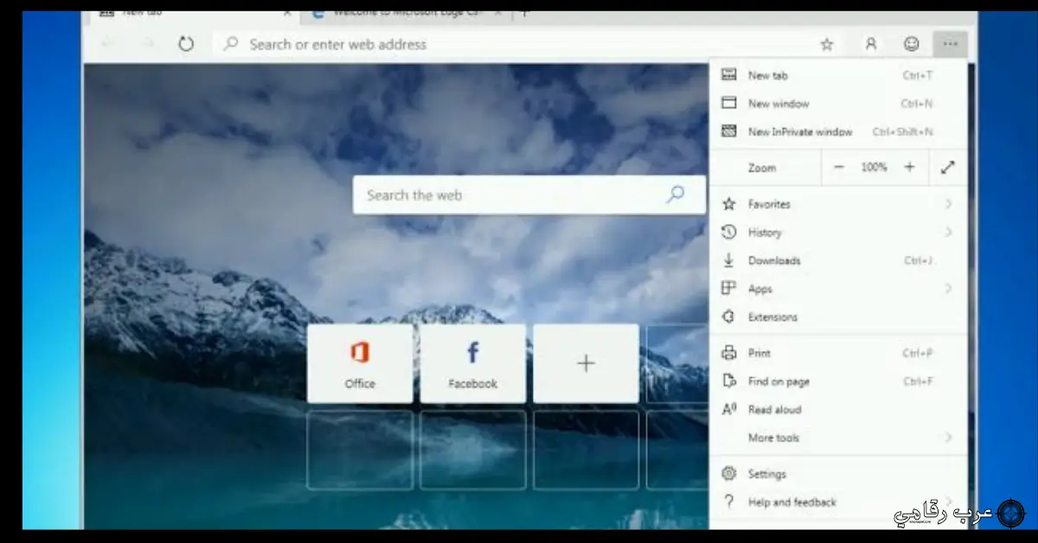
Task: Expand the More tools submenu
Action: [837, 438]
